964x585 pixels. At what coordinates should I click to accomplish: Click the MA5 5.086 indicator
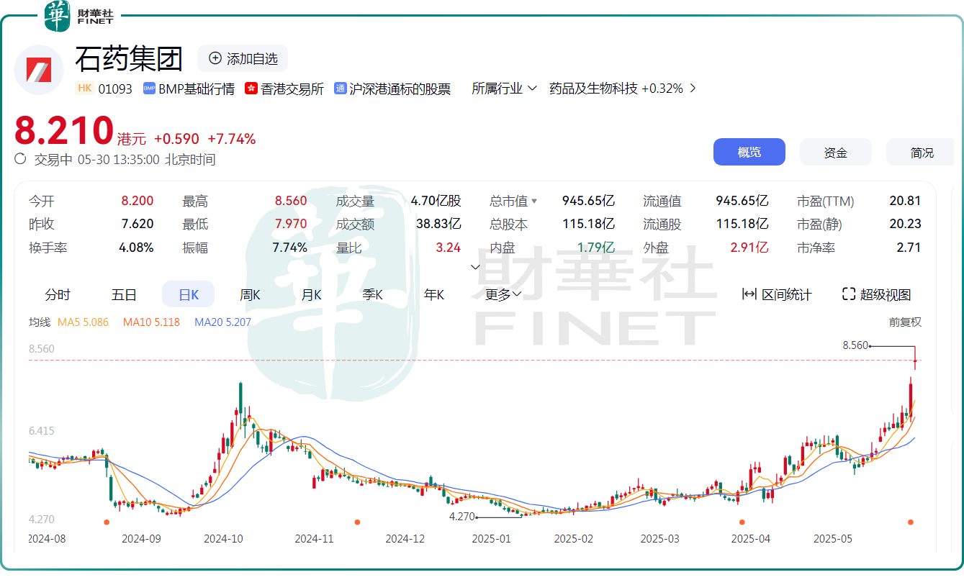point(83,322)
